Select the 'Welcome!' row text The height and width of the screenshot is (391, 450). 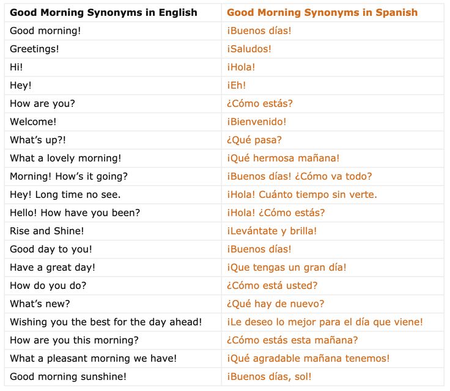(x=33, y=122)
